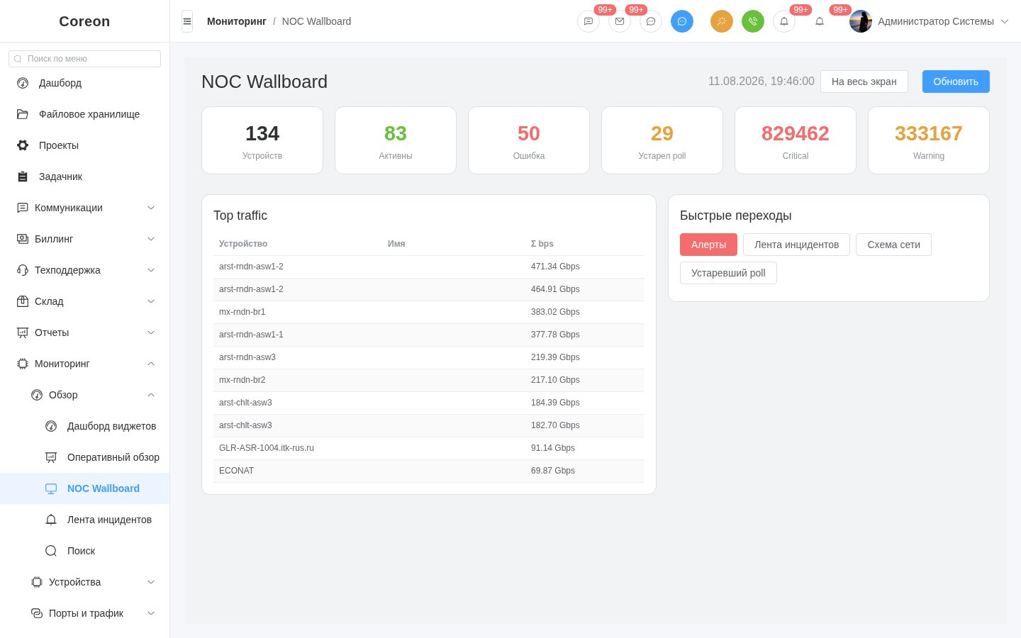Viewport: 1021px width, 638px height.
Task: Expand Порты и трафик submenu
Action: (85, 613)
